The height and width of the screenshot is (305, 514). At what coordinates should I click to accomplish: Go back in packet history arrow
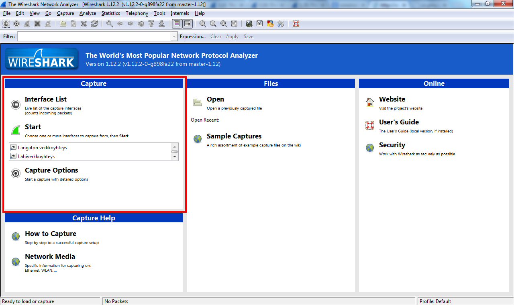coord(120,24)
